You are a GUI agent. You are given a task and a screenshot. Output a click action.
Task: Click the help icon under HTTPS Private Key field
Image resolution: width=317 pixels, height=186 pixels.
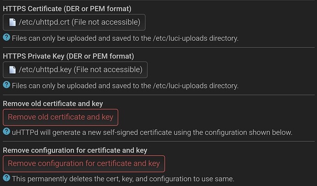pyautogui.click(x=6, y=85)
